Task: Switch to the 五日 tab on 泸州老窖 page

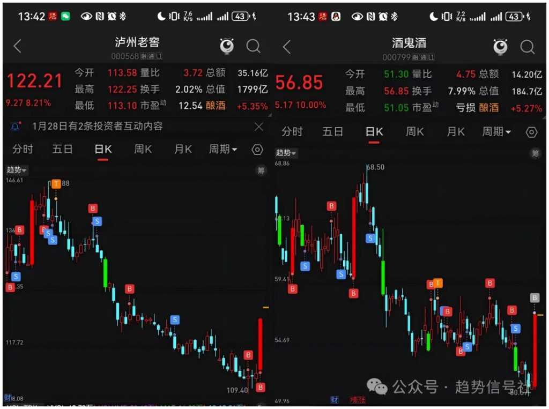Action: [x=62, y=149]
